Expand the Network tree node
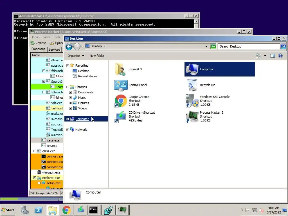The image size is (288, 216). pyautogui.click(x=67, y=130)
